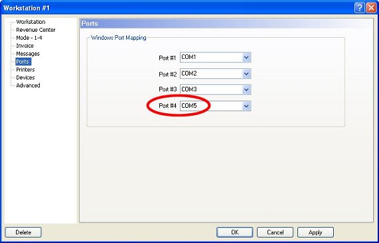The width and height of the screenshot is (379, 243).
Task: Expand the Port #1 dropdown arrow
Action: point(246,58)
